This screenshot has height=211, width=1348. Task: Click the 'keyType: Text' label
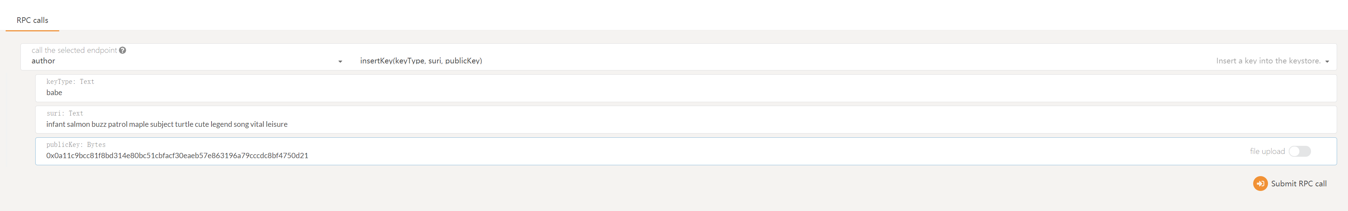70,81
